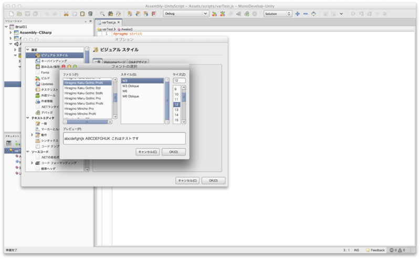Click the Clear Bookmarks red flag icon
Viewport: 420px width, 259px height.
(154, 14)
